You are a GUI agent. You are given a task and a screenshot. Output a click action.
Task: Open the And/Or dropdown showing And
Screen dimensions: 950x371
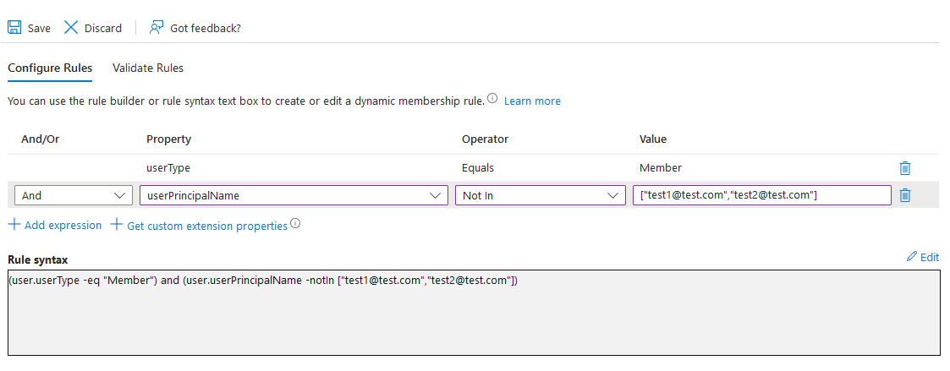point(73,195)
